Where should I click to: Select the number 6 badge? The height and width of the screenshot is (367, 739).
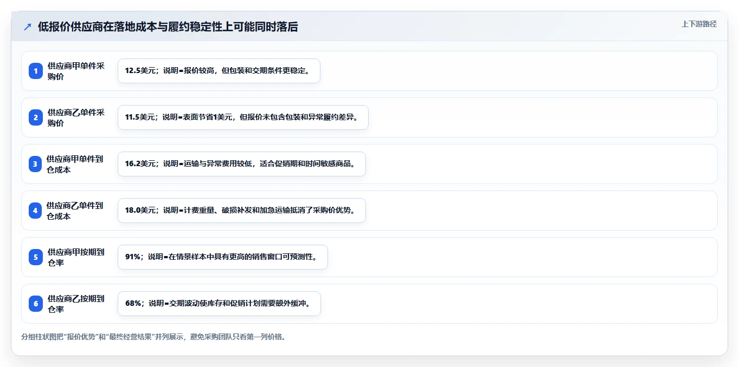click(36, 304)
